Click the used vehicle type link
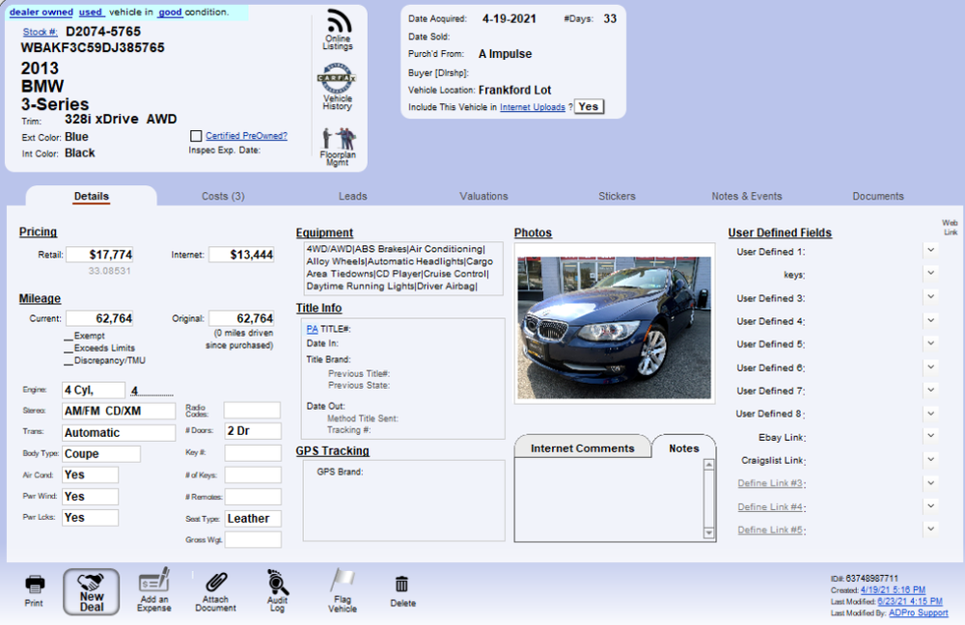The width and height of the screenshot is (965, 625). pos(91,12)
